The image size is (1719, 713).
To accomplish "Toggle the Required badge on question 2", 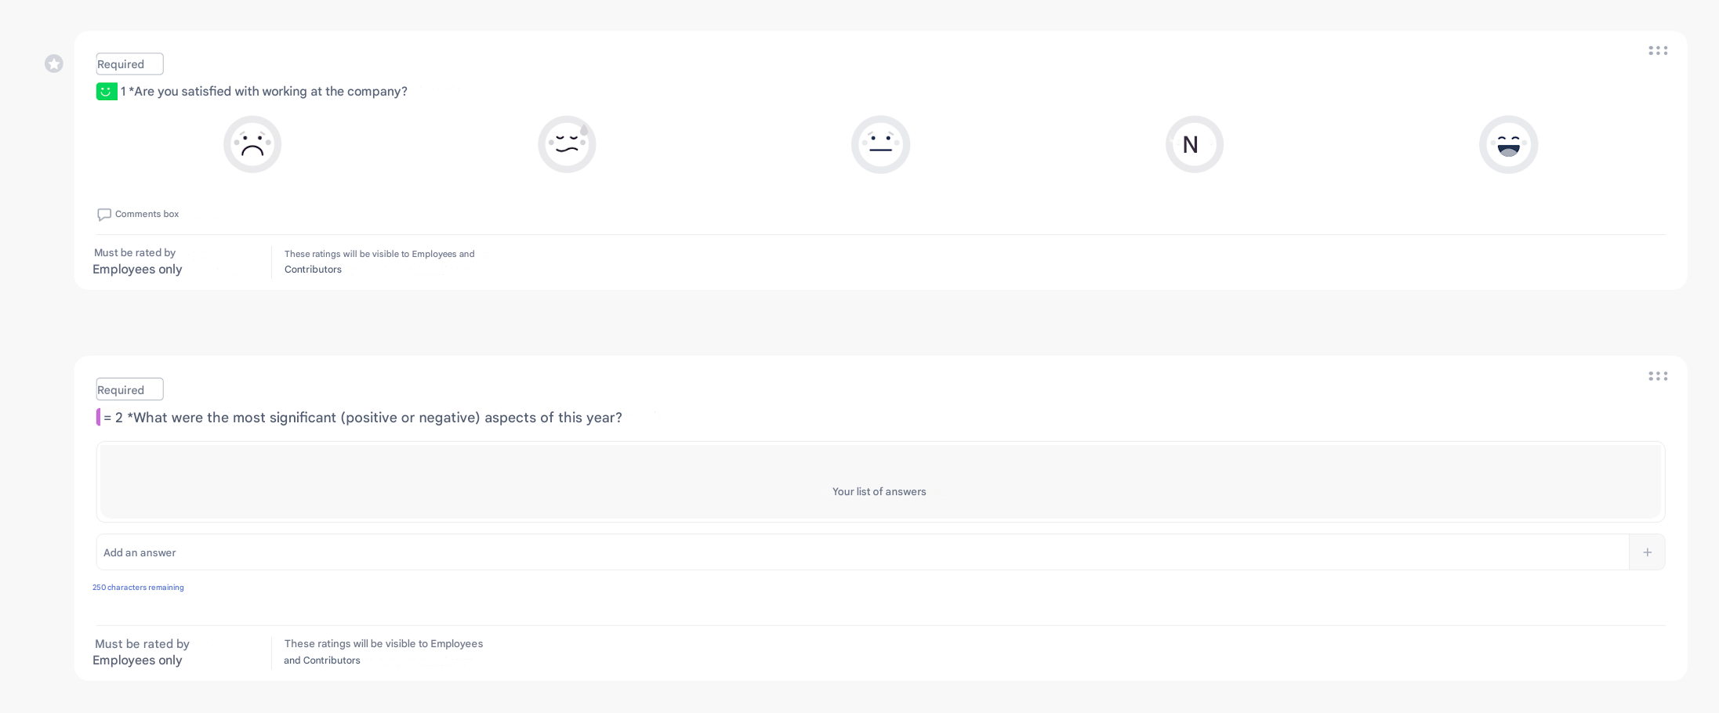I will [x=129, y=389].
